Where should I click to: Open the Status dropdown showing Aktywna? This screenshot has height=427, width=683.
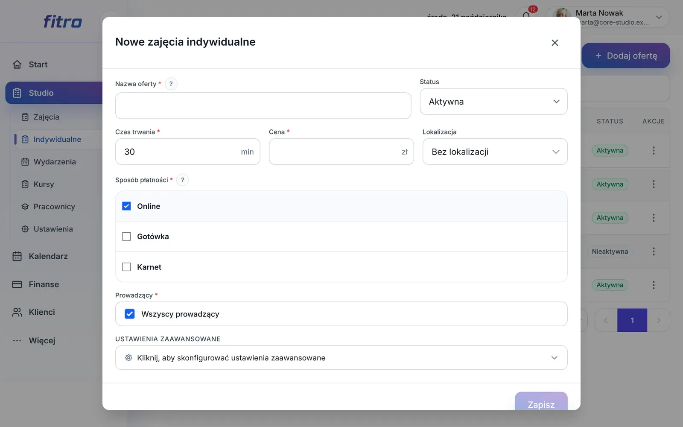click(x=493, y=102)
